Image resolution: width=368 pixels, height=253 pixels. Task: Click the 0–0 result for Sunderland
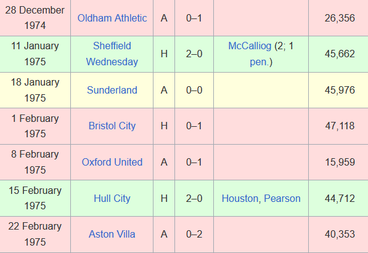[194, 90]
